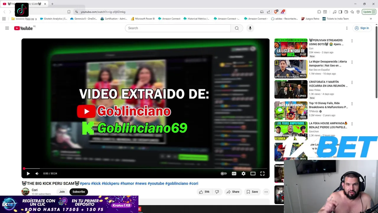Show hidden bookmarks with double chevron

(371, 19)
